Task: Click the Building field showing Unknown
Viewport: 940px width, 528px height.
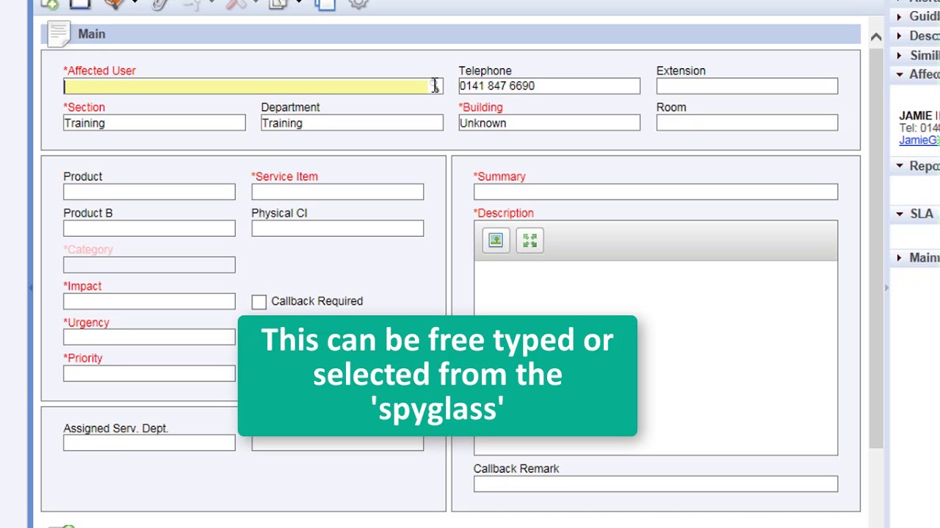Action: coord(549,123)
